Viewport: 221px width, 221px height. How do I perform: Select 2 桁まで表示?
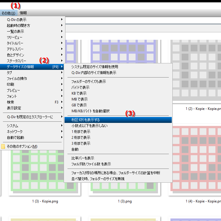118,138
